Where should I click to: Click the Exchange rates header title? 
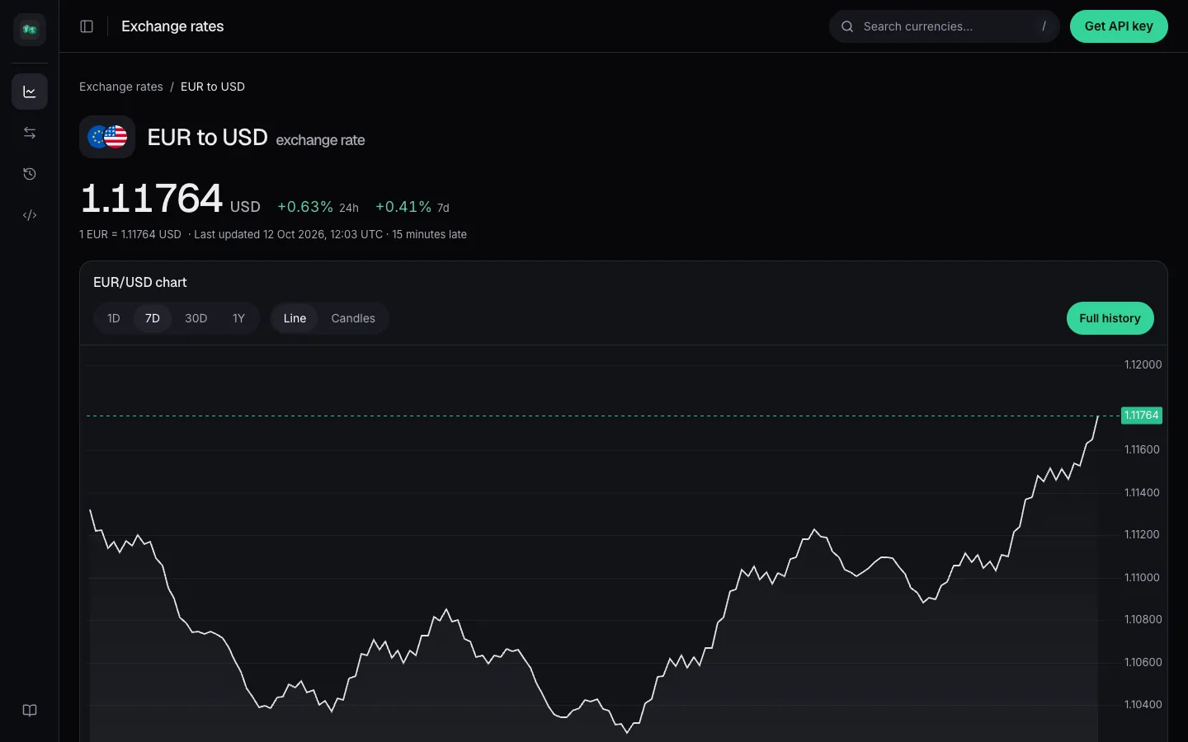click(x=172, y=26)
